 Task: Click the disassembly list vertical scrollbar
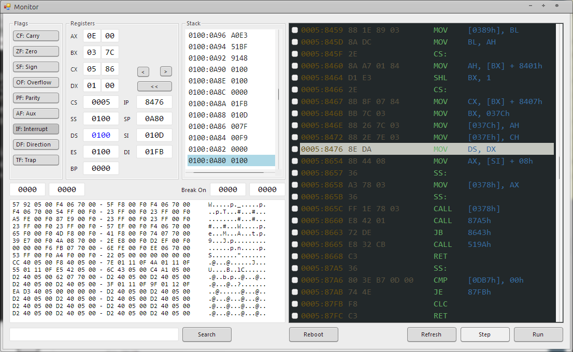tap(559, 166)
